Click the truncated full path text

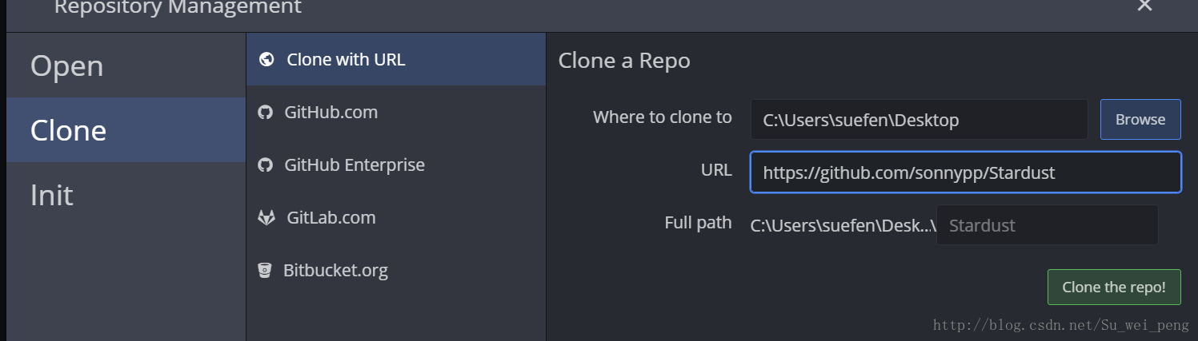(843, 225)
